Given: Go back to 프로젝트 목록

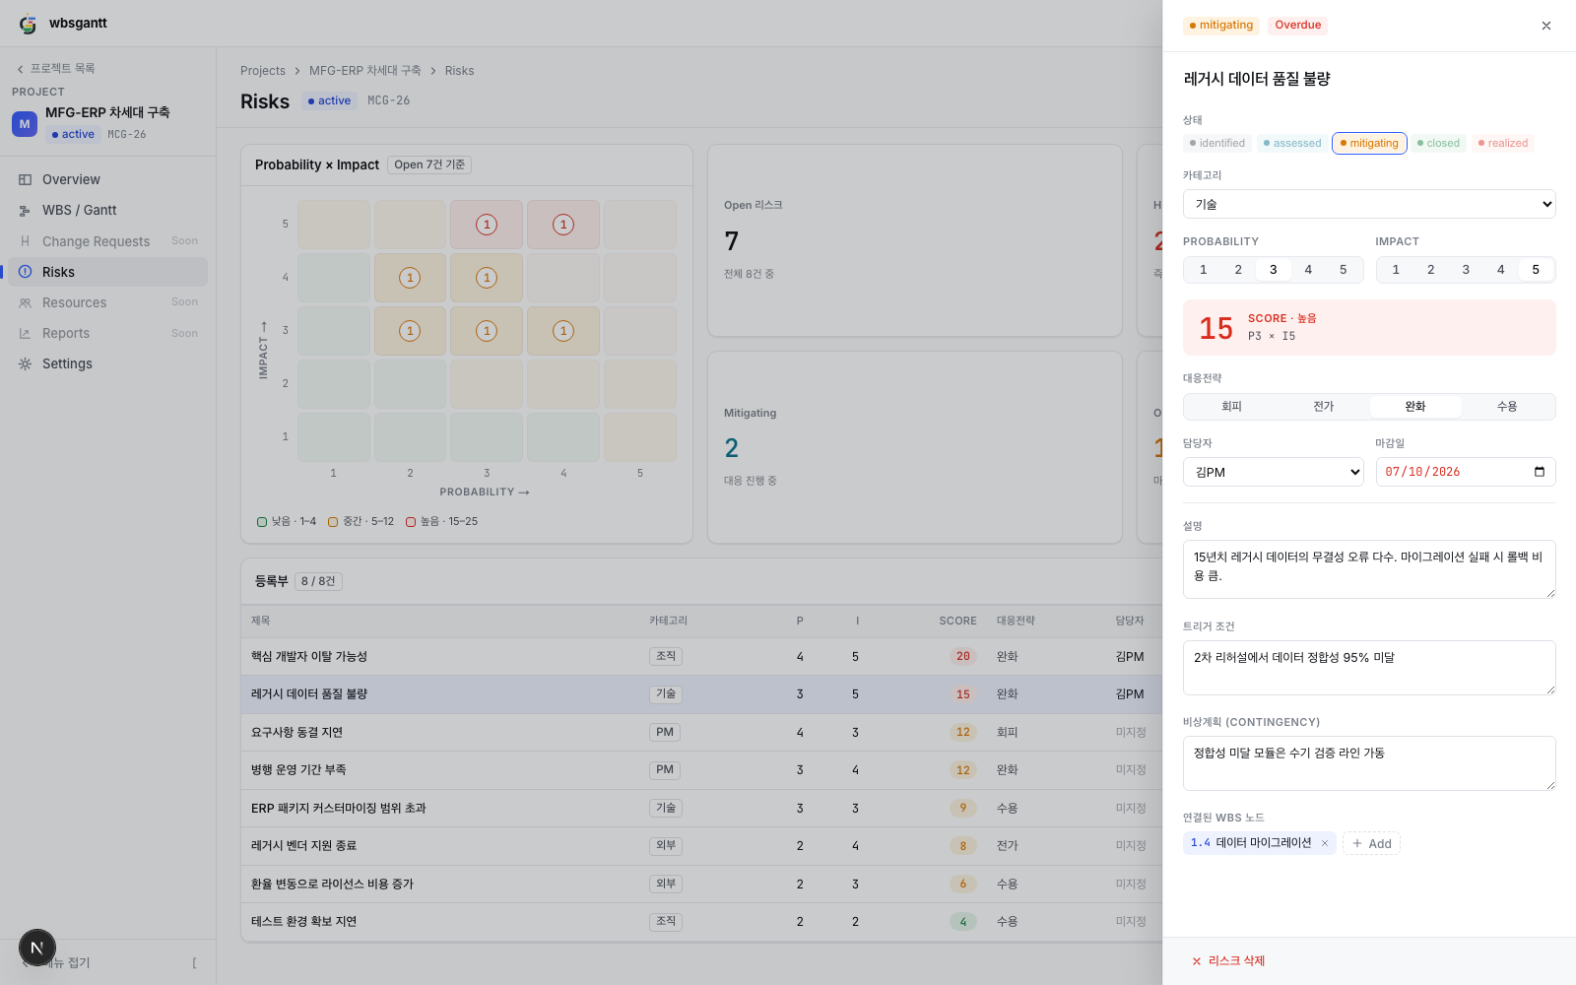Looking at the screenshot, I should pyautogui.click(x=56, y=68).
